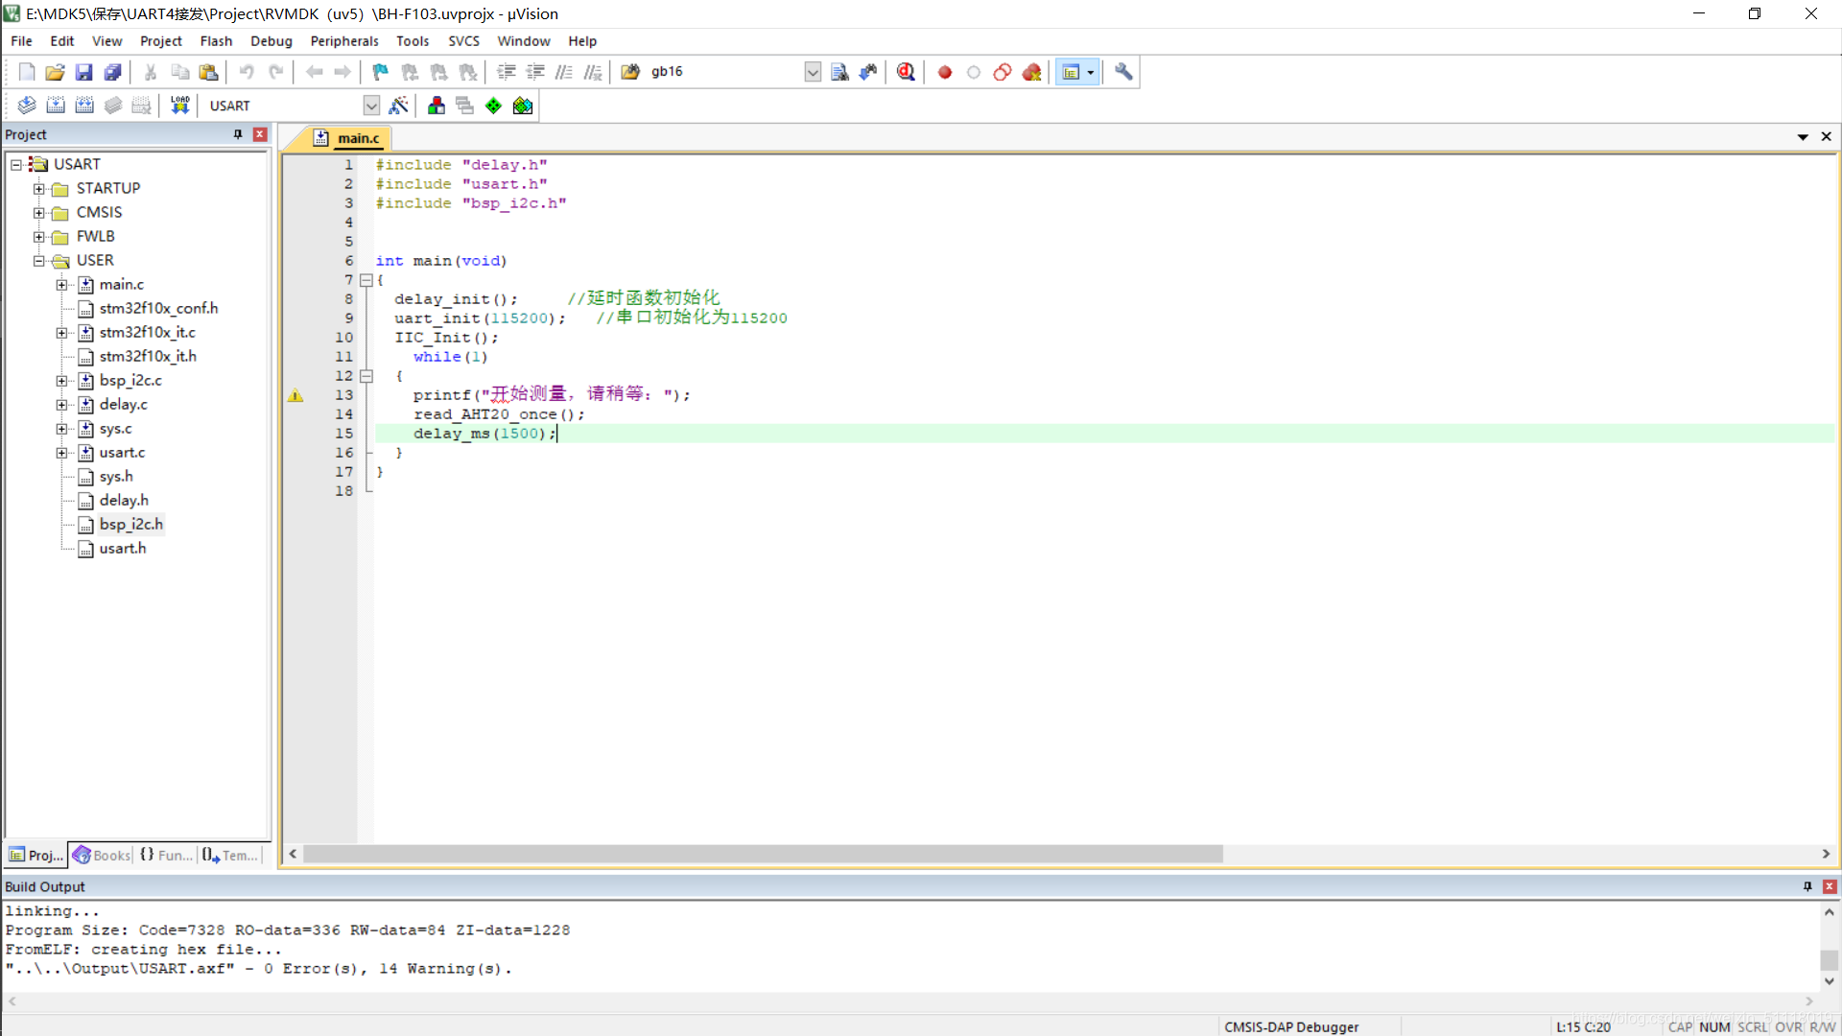The image size is (1842, 1036).
Task: Switch to the Templates panel tab
Action: click(230, 855)
